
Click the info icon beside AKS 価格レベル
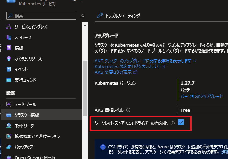[128, 110]
